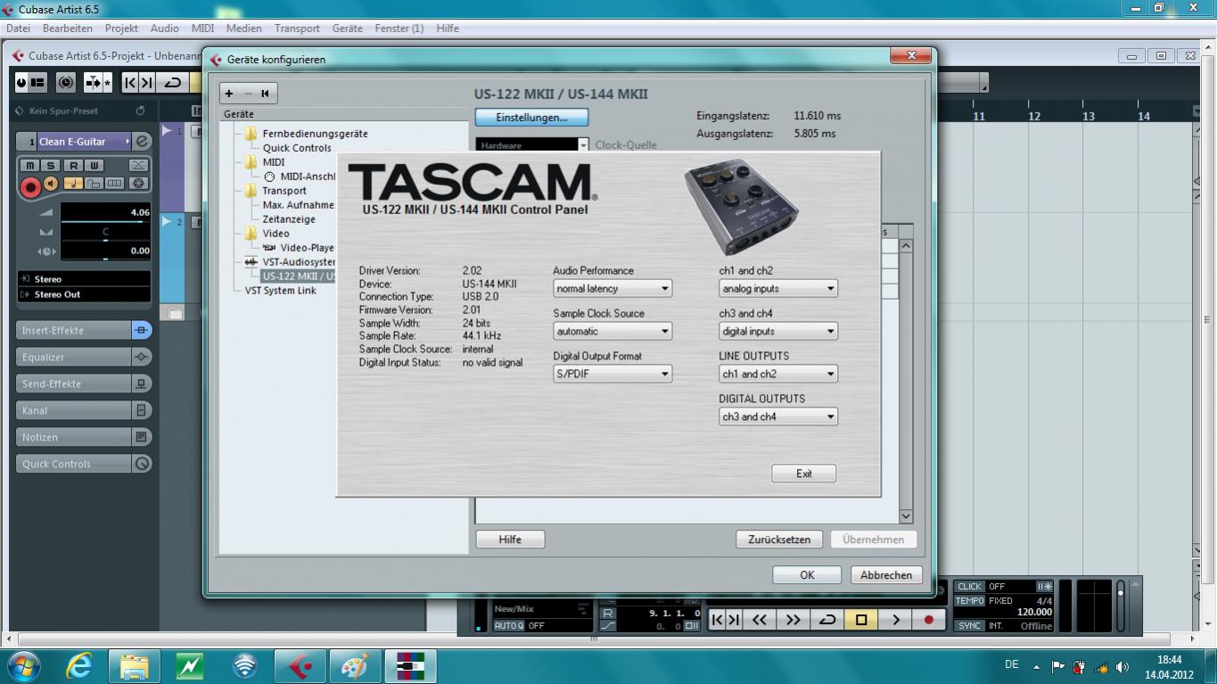
Task: Open the Sample Clock Source dropdown
Action: click(612, 332)
